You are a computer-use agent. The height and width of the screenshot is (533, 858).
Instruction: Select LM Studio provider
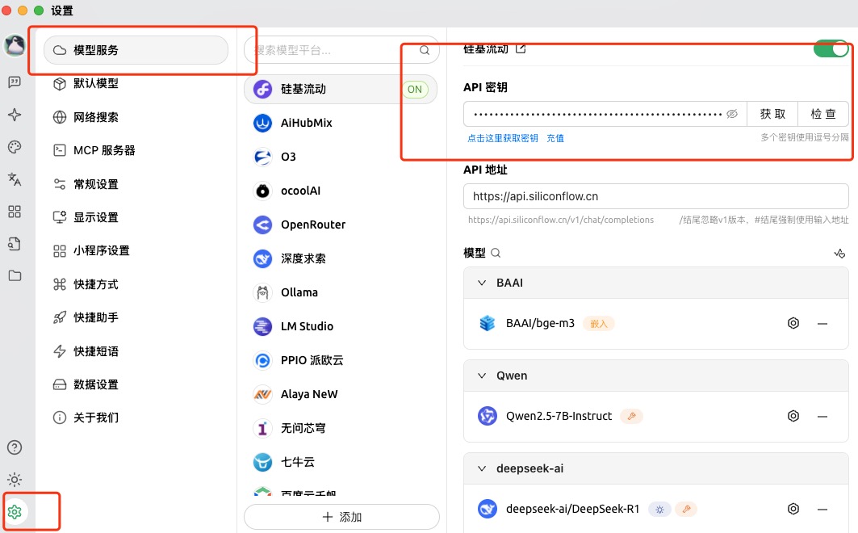coord(341,327)
